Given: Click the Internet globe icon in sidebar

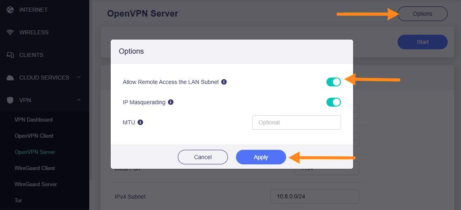Looking at the screenshot, I should [x=10, y=10].
